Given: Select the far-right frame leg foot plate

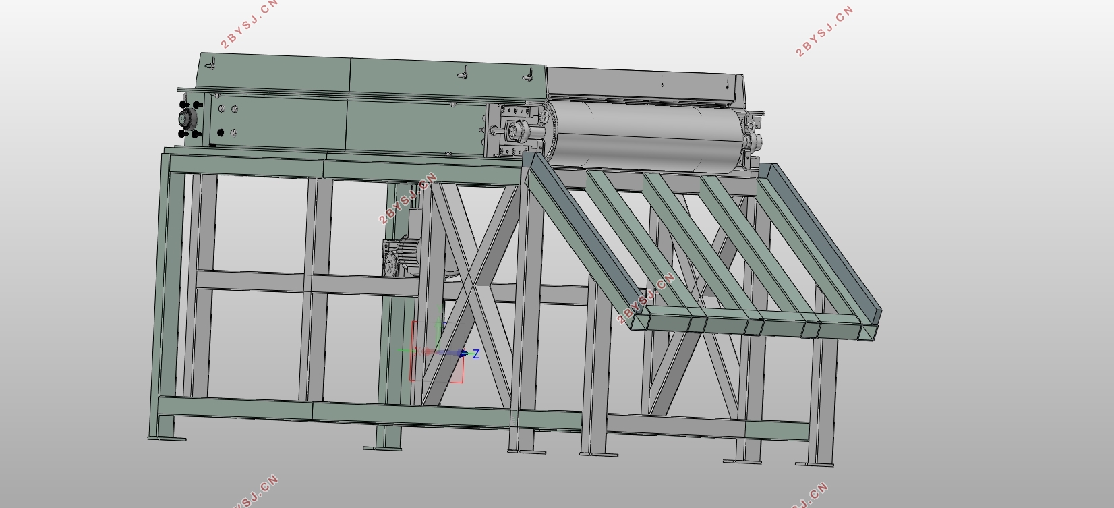Looking at the screenshot, I should pos(815,463).
